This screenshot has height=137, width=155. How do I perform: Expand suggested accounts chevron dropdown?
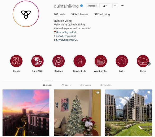pyautogui.click(x=115, y=6)
